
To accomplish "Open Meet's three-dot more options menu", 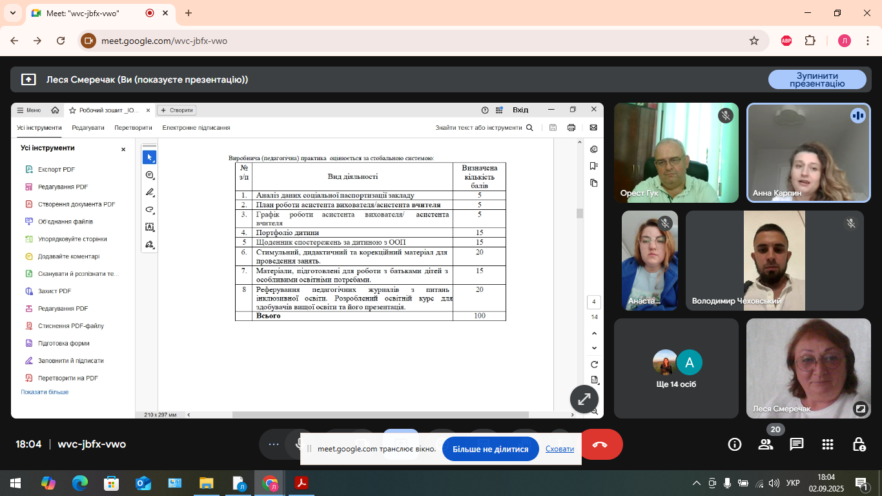I will click(x=274, y=444).
